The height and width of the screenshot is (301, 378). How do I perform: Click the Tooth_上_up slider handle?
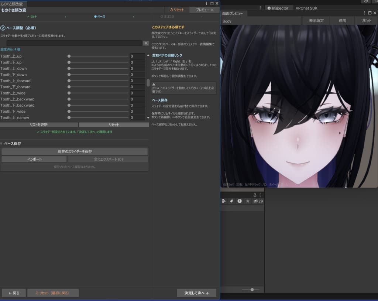coord(69,56)
